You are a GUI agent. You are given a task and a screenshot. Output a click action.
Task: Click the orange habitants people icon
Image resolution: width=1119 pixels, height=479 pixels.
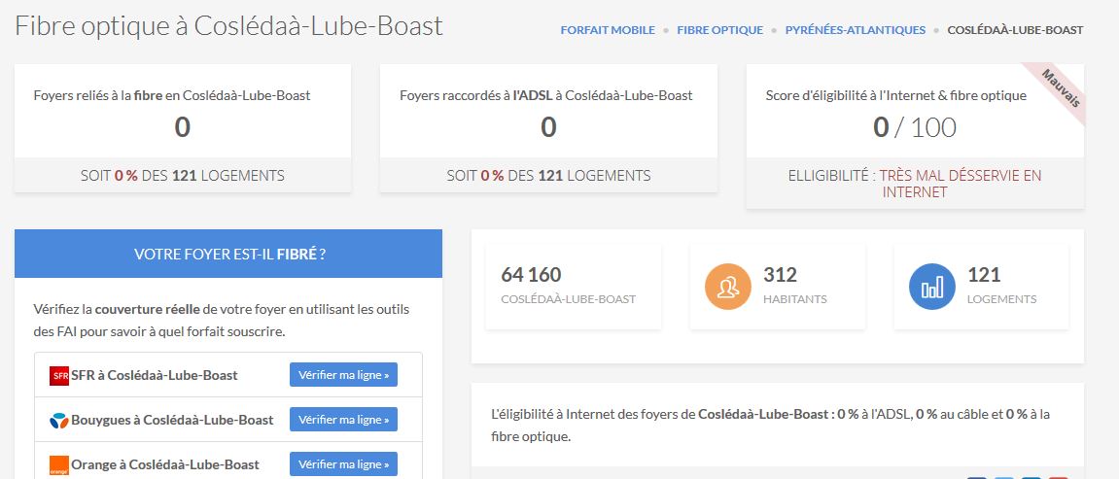point(728,287)
